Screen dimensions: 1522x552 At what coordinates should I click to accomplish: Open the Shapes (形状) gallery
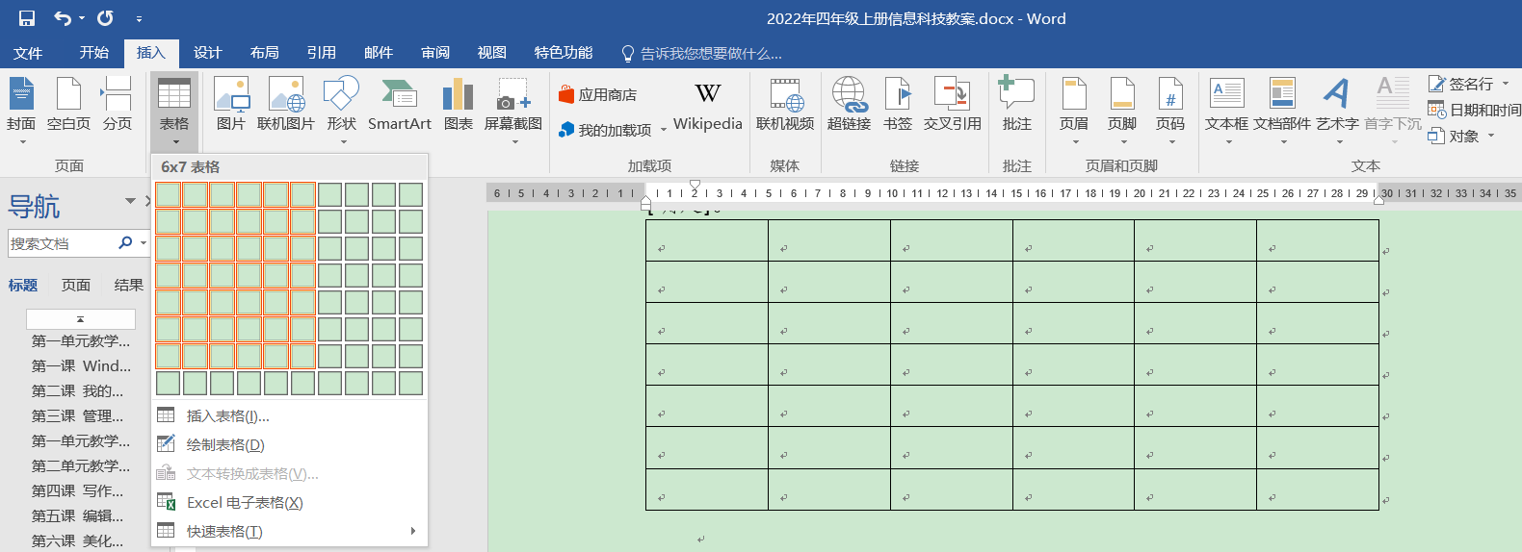[342, 111]
